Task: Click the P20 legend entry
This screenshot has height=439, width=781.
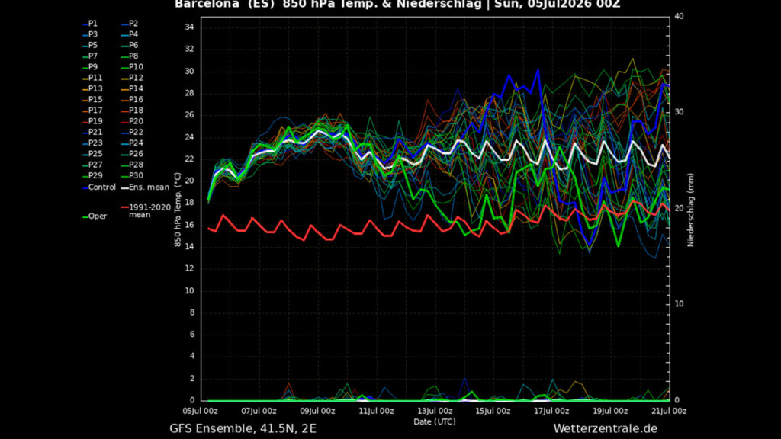Action: click(132, 121)
